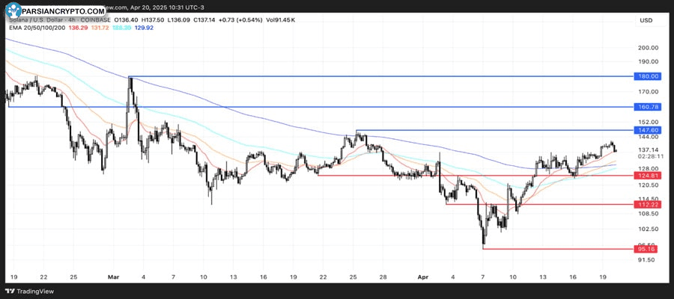
Task: Click the 128.00 price axis tick
Action: [x=649, y=169]
